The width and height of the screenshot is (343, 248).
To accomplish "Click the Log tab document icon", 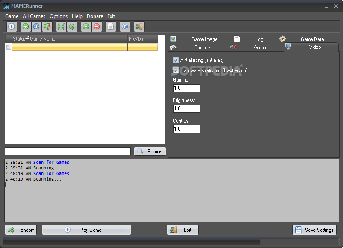I will (237, 39).
